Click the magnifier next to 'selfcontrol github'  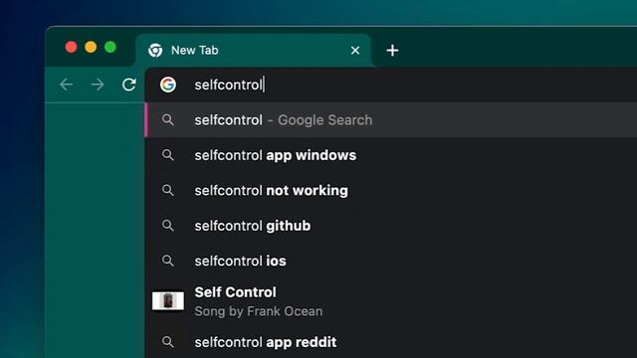168,226
